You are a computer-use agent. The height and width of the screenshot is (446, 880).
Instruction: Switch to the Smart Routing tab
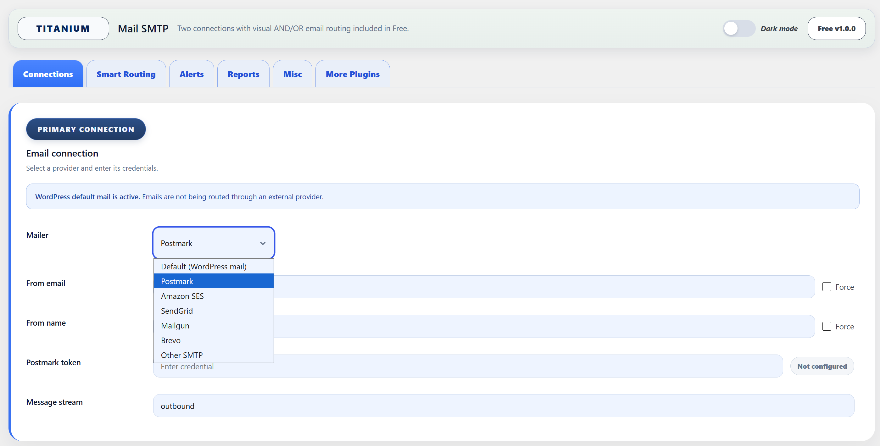coord(126,74)
